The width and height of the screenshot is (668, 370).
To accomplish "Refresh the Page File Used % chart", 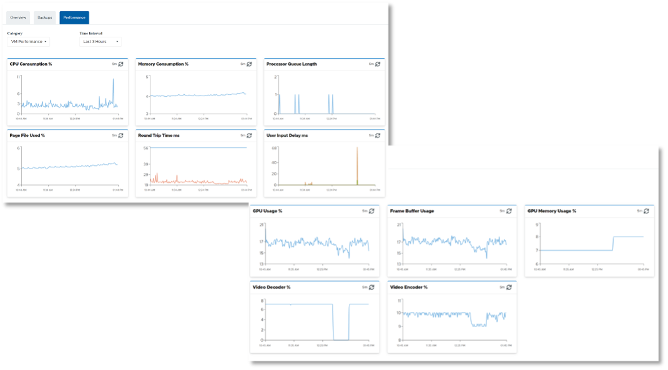I will pyautogui.click(x=121, y=135).
